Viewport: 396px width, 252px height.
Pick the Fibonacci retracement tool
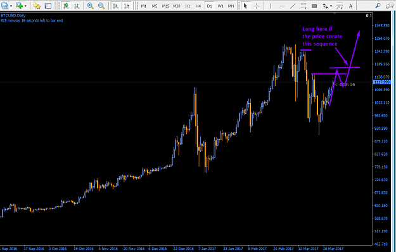303,6
